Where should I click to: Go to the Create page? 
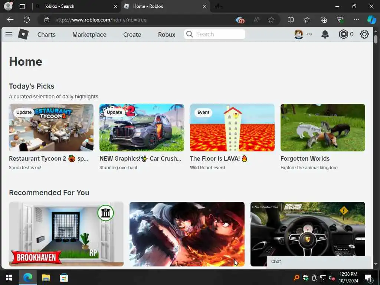[x=132, y=35]
